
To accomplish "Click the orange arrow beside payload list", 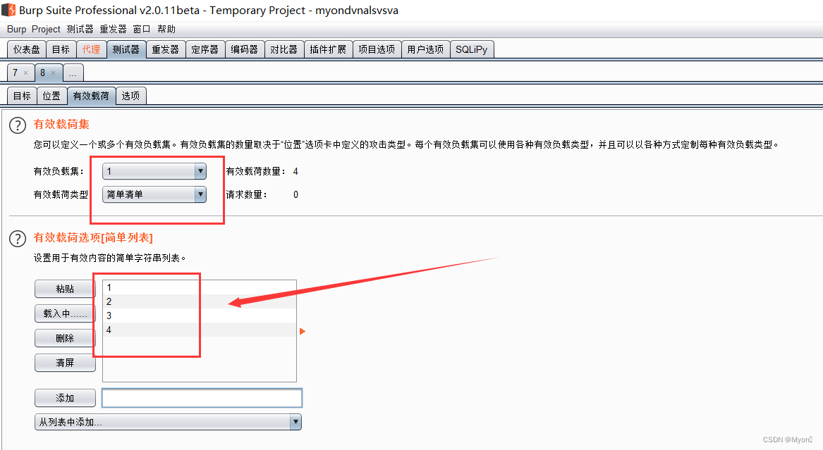I will pyautogui.click(x=303, y=331).
